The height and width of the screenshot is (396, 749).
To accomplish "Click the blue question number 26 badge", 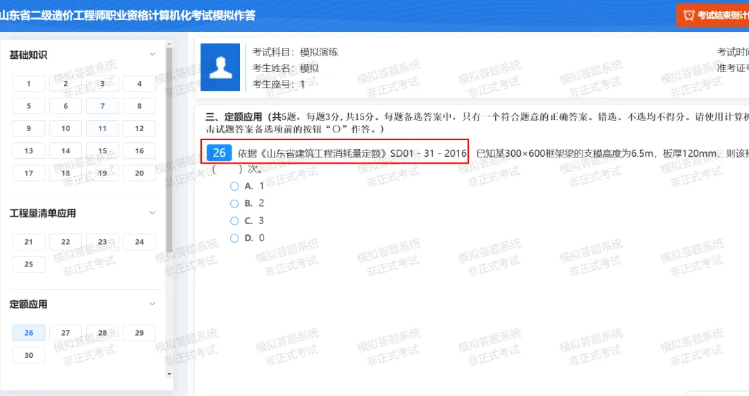I will pyautogui.click(x=219, y=153).
